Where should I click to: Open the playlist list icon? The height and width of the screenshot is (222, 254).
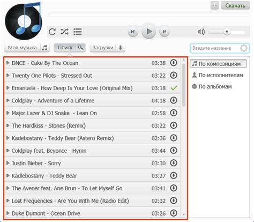pyautogui.click(x=78, y=32)
